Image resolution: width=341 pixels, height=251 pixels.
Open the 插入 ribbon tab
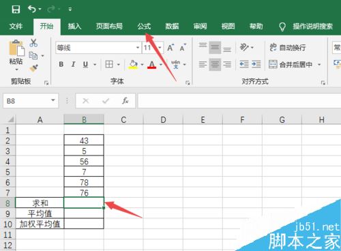click(74, 27)
